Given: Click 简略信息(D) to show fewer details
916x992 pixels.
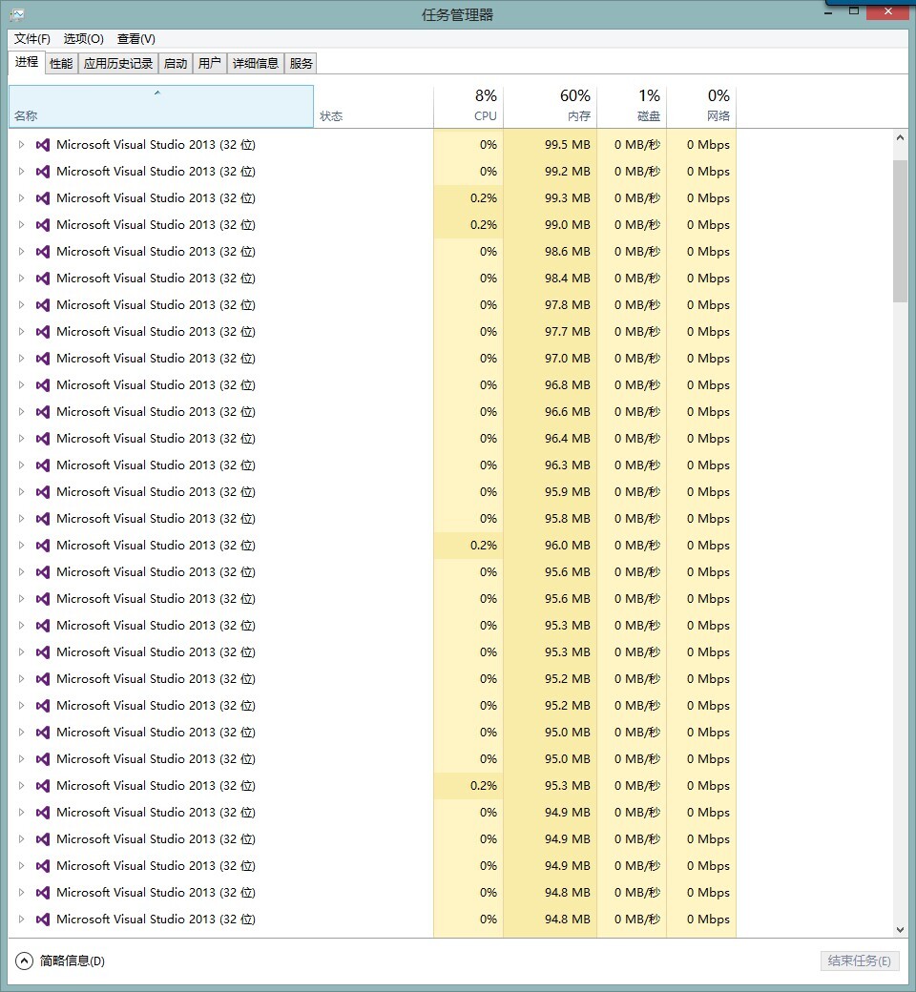Looking at the screenshot, I should 60,961.
